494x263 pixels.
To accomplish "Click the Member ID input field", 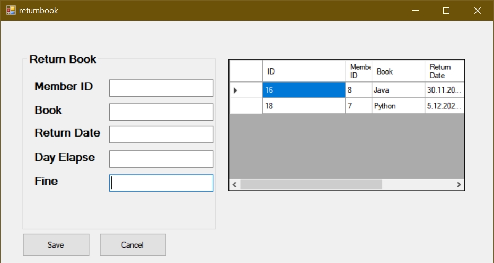I will coord(161,88).
